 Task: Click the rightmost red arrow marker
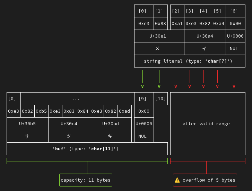[x=234, y=86]
